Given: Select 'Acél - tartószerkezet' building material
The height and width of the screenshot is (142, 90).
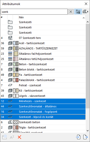Looking at the screenshot, I should (43, 43).
